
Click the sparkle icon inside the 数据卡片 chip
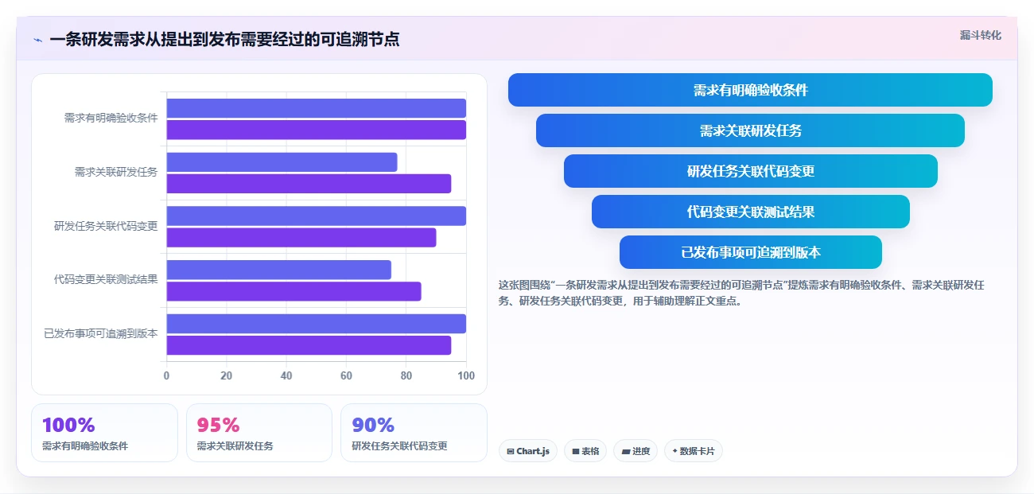click(x=675, y=451)
